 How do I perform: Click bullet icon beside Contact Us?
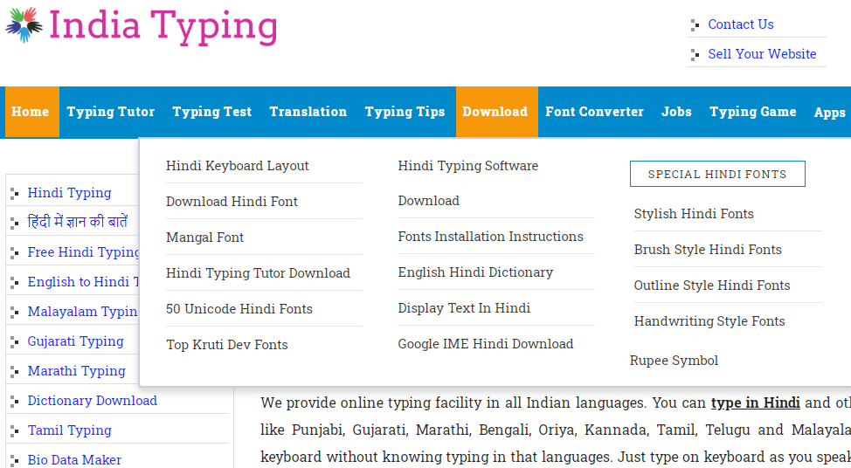tap(695, 25)
